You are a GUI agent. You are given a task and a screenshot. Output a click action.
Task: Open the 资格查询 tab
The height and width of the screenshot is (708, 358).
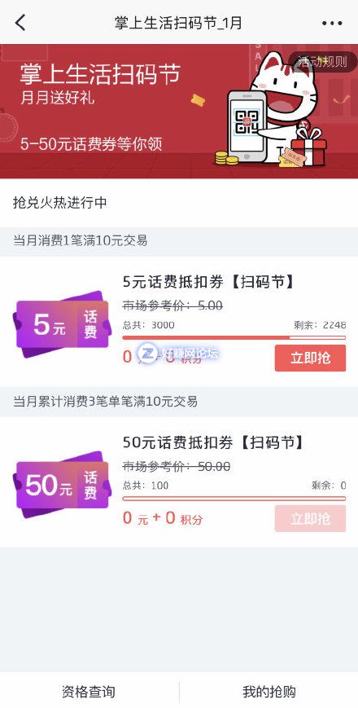(89, 691)
